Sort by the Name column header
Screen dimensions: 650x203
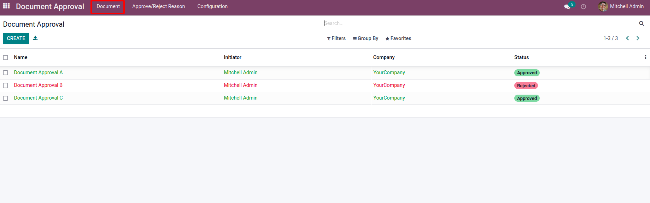21,57
